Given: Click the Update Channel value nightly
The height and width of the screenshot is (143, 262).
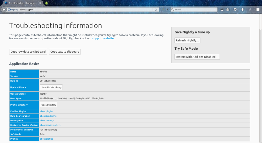Looking at the screenshot, I should pyautogui.click(x=43, y=94).
